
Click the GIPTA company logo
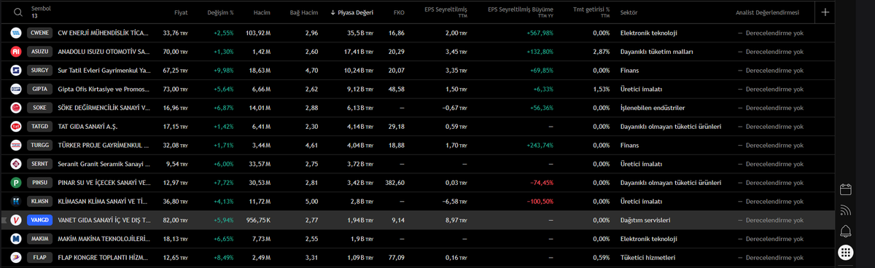(16, 89)
